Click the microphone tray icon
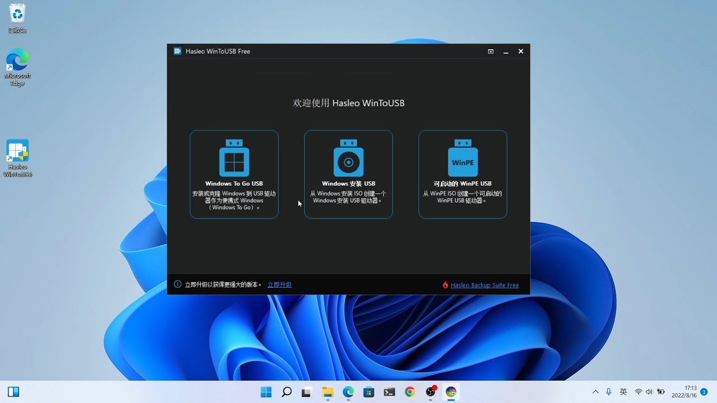 click(609, 392)
